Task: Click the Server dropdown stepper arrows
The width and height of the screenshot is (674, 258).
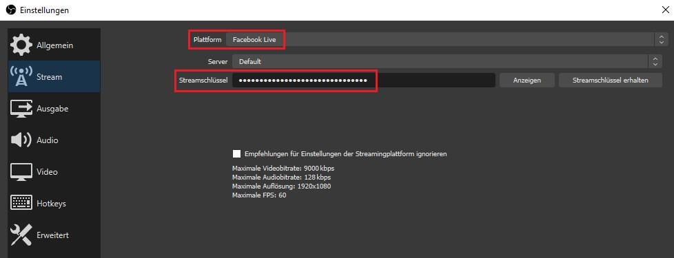Action: [655, 61]
